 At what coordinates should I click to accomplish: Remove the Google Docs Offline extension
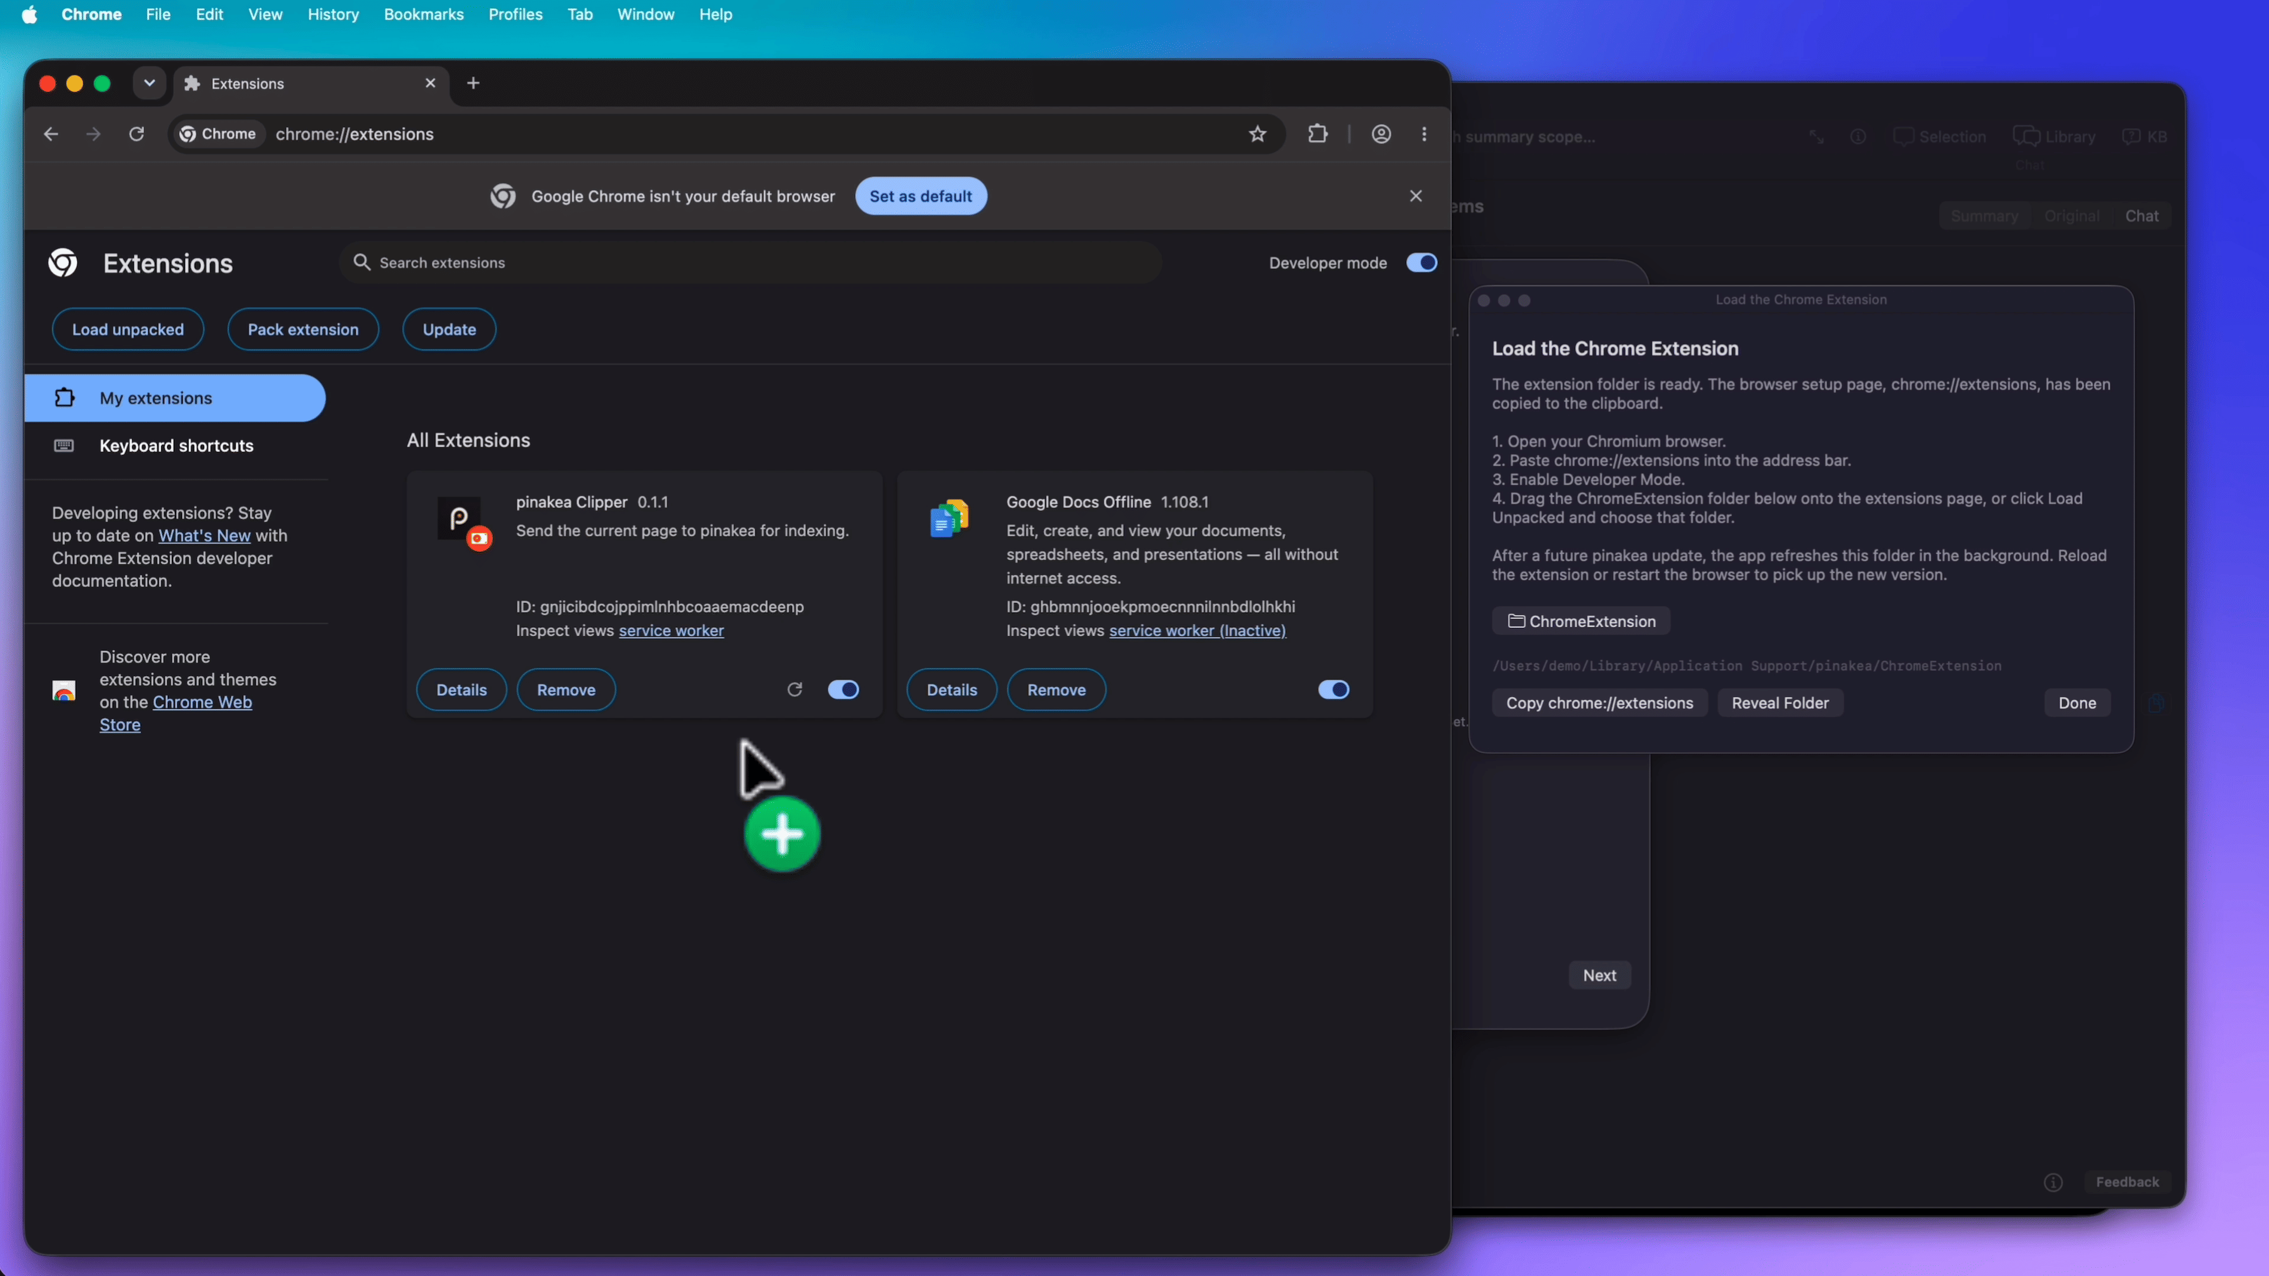pos(1056,689)
